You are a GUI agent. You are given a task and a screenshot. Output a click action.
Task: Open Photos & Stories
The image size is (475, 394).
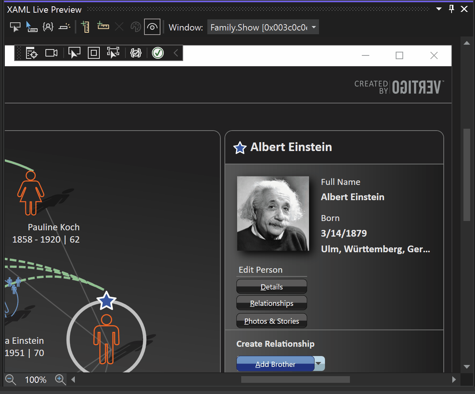(x=272, y=321)
